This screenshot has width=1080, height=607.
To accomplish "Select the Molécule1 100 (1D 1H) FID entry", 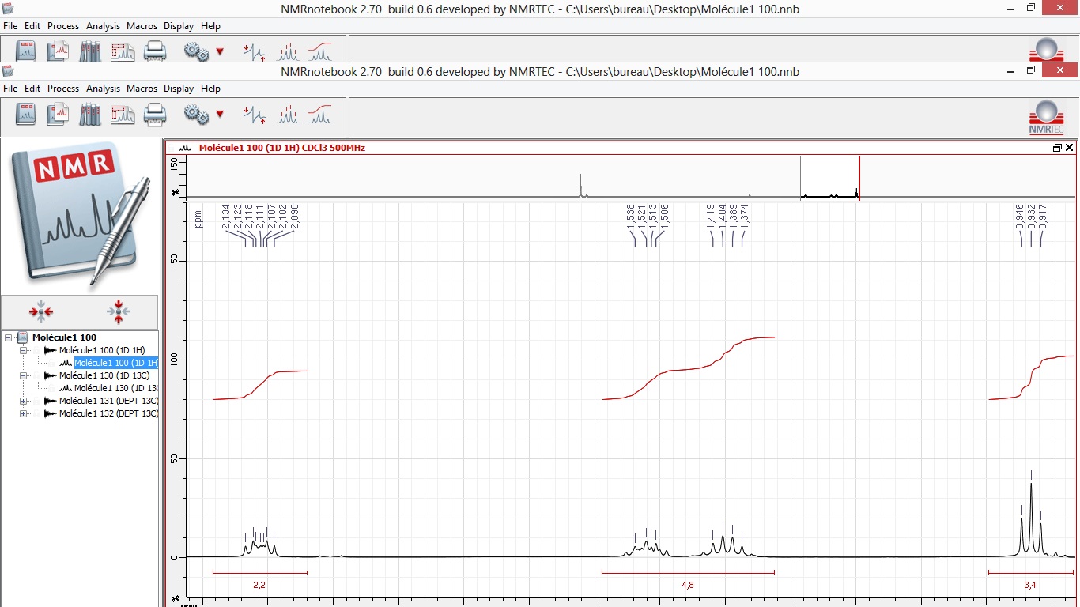I will click(102, 350).
